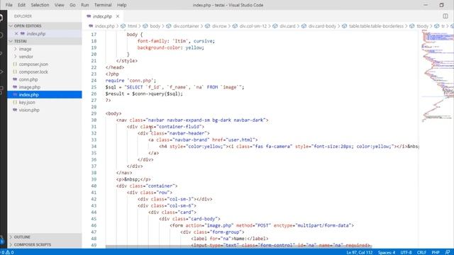Open composer.lock from the file tree
The image size is (454, 255).
pyautogui.click(x=33, y=72)
